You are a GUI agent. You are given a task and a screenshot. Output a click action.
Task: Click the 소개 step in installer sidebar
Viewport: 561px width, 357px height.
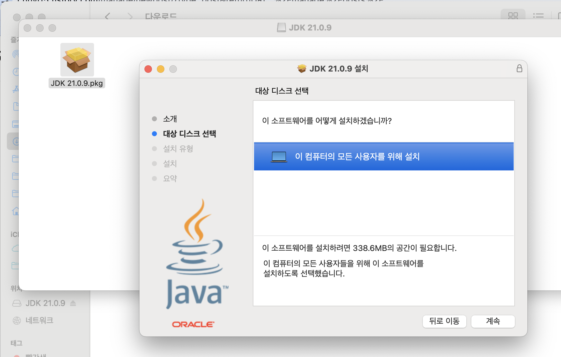tap(170, 119)
